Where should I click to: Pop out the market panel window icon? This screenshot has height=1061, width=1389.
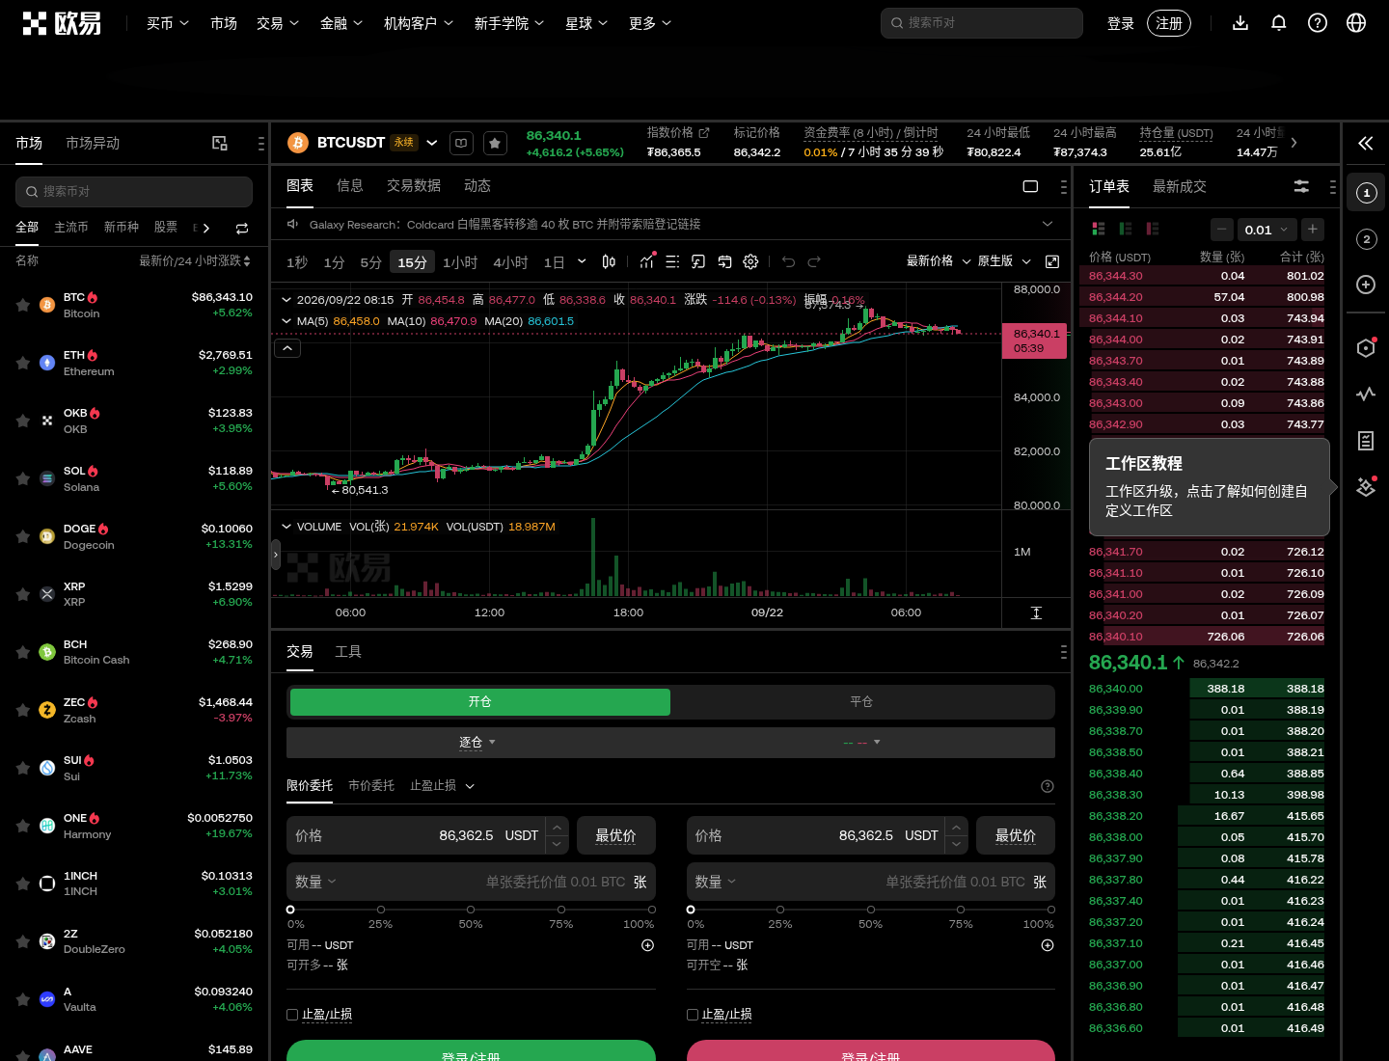220,143
